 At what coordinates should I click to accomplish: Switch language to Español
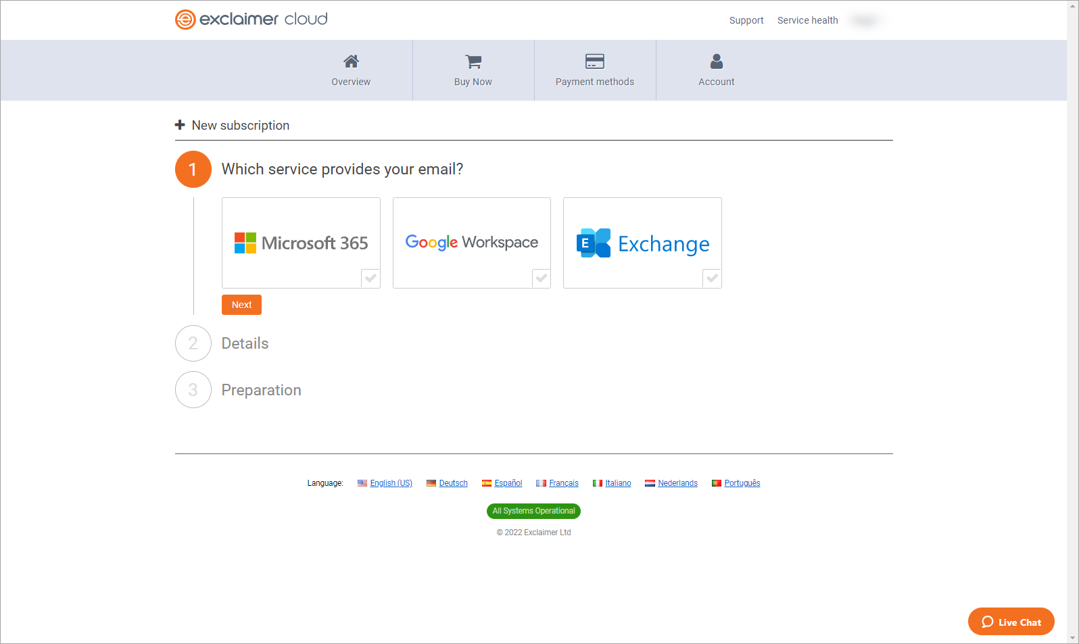pyautogui.click(x=508, y=483)
